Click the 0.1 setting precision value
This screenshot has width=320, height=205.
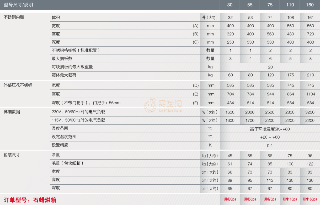(270, 146)
